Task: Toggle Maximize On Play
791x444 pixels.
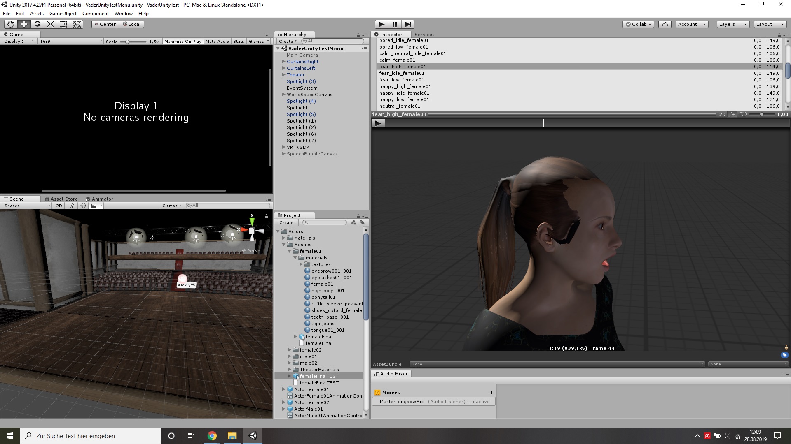Action: (x=183, y=42)
